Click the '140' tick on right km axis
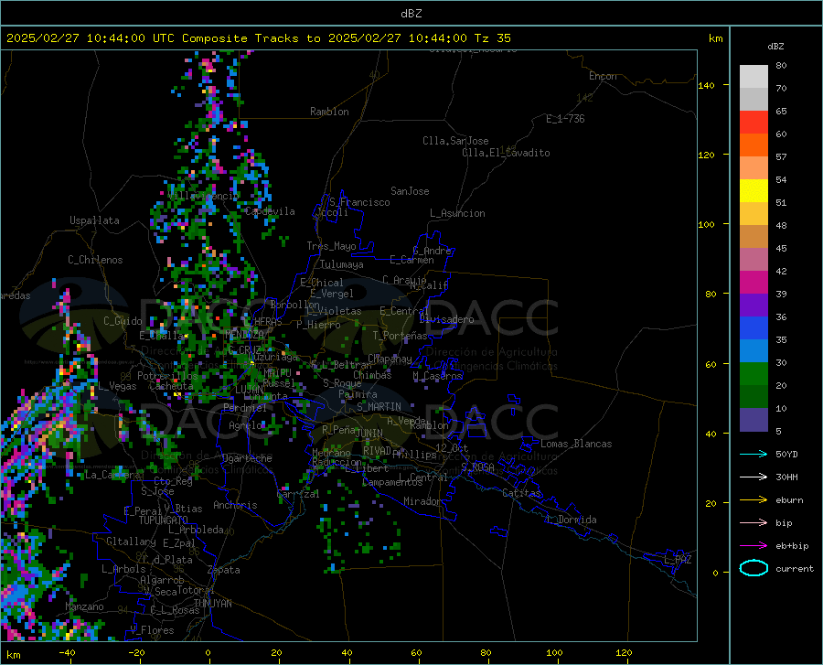The height and width of the screenshot is (665, 823). [x=706, y=86]
